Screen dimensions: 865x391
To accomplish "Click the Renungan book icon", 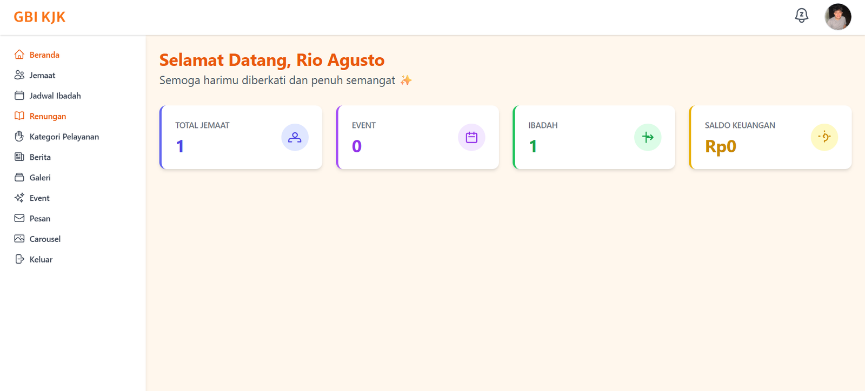I will tap(19, 116).
